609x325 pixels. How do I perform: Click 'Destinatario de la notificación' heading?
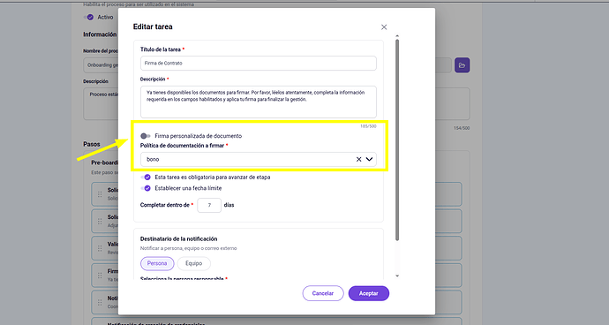click(178, 239)
